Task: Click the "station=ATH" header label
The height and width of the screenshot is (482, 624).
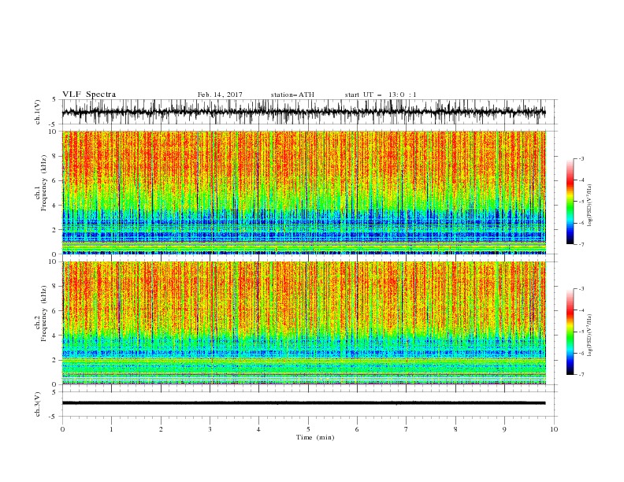Action: [x=292, y=95]
